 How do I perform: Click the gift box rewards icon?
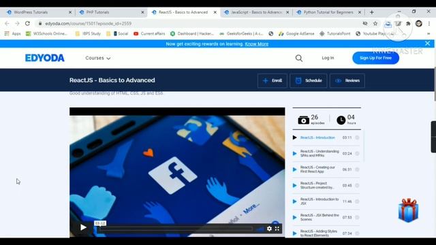(x=408, y=210)
